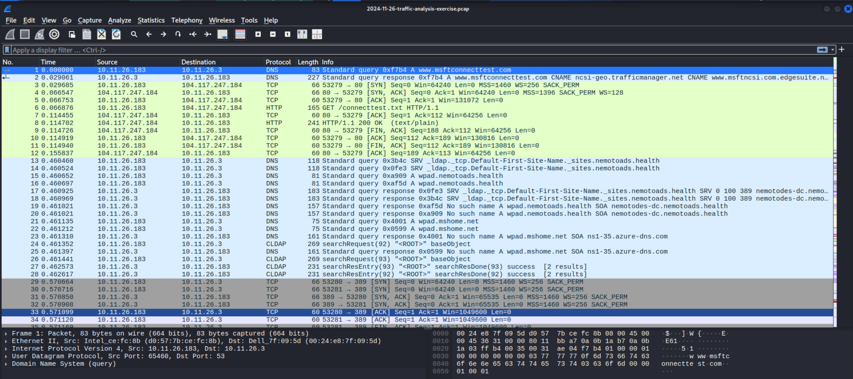Click Go to specified packet icon
The image size is (853, 379).
click(x=178, y=34)
